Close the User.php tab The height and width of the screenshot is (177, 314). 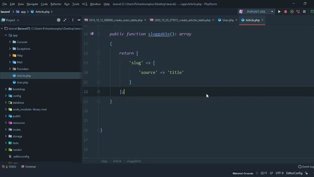point(236,20)
